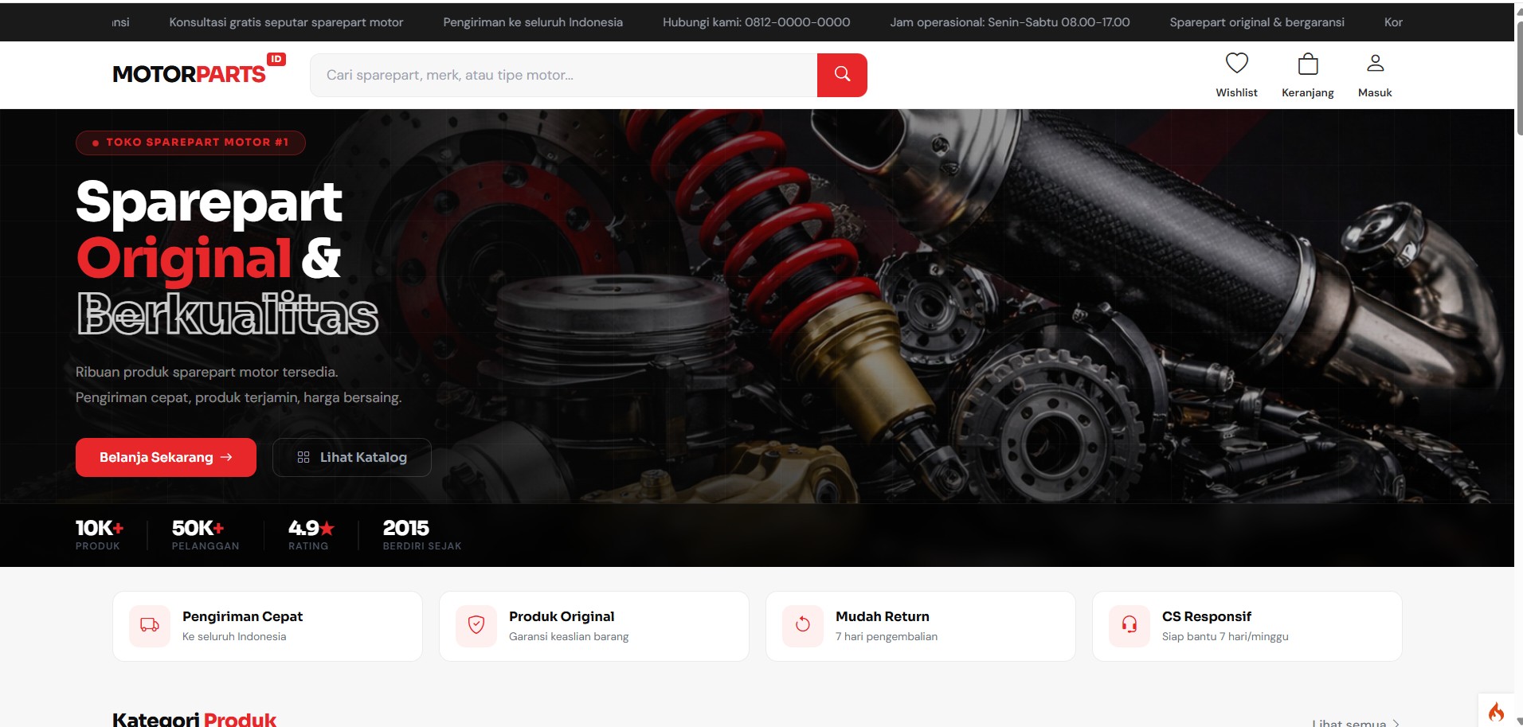
Task: Click the Wishlist label text
Action: tap(1236, 92)
